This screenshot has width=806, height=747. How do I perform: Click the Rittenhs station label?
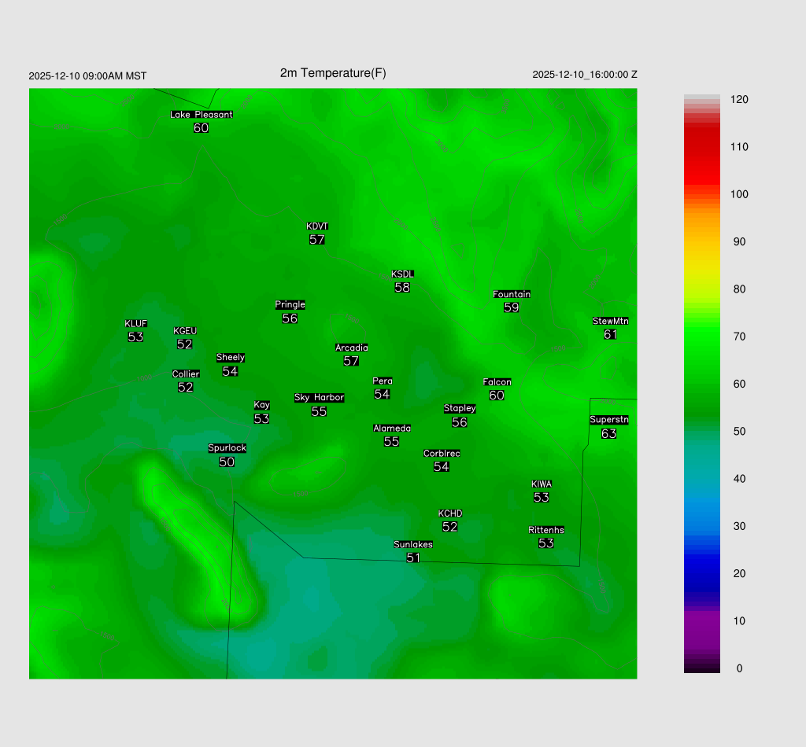click(546, 530)
